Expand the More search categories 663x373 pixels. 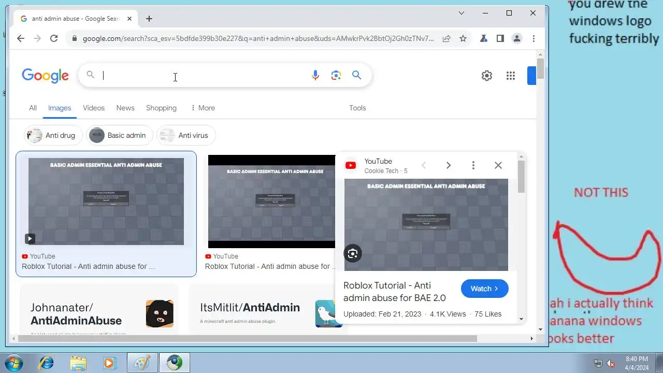pos(203,108)
